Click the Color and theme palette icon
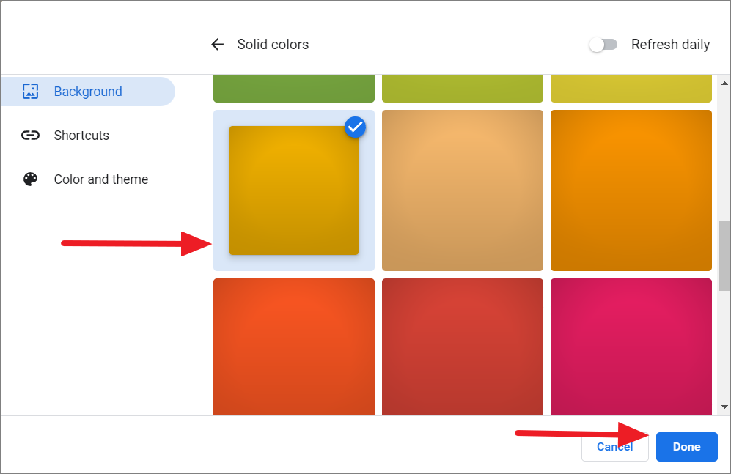731x474 pixels. coord(30,179)
